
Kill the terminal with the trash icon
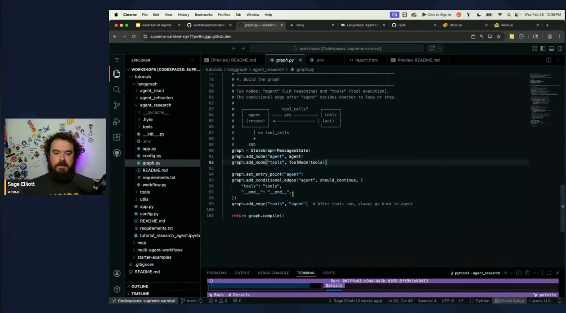pos(527,273)
